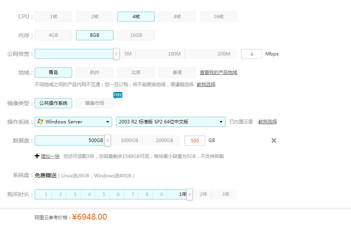Remove data disk with X icon
This screenshot has height=227, width=351.
point(274,140)
